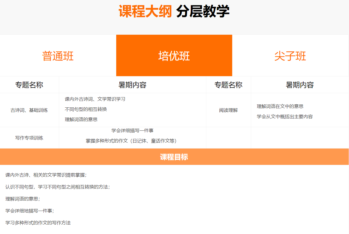Select the 写作专项训练 topic cell
Screen dimensions: 349x234
29,138
